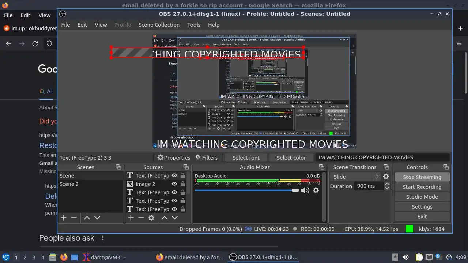Click the 900 ms duration field
The width and height of the screenshot is (468, 263).
click(x=369, y=186)
